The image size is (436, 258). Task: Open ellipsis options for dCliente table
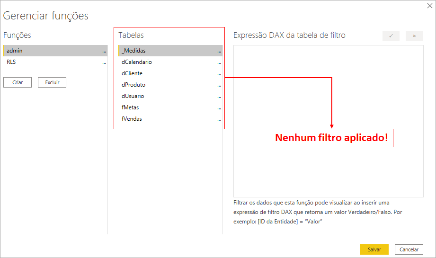click(x=219, y=74)
